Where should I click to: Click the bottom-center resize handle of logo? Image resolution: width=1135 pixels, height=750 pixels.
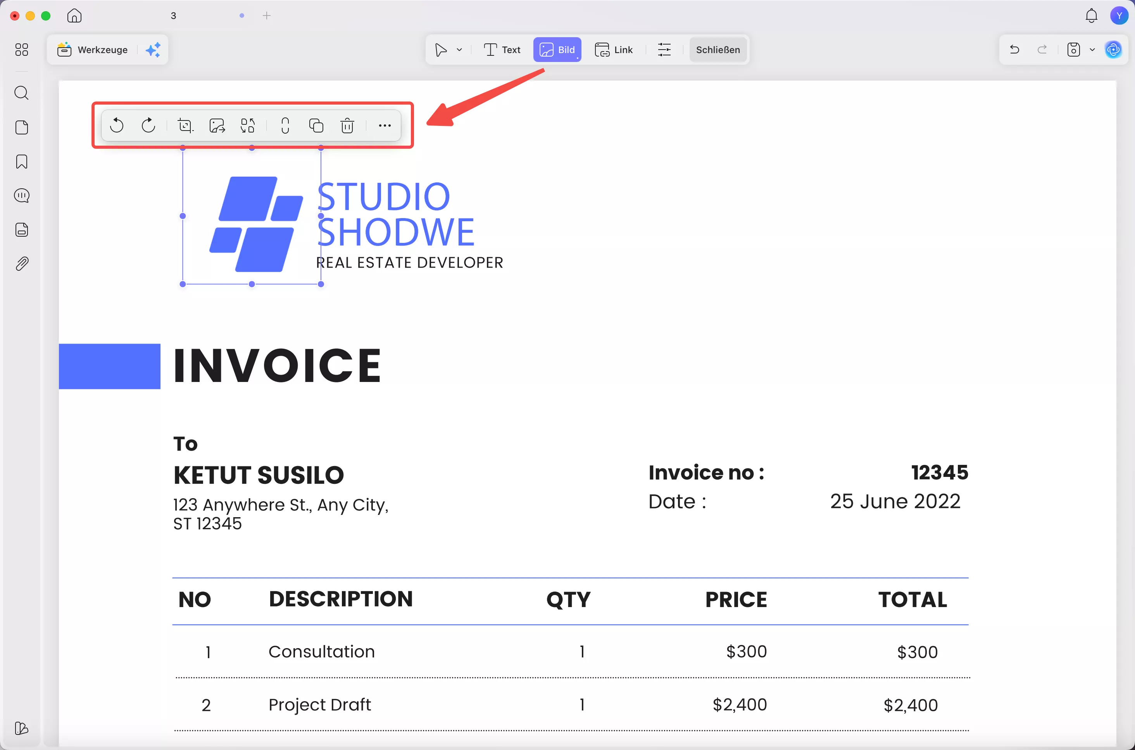252,284
